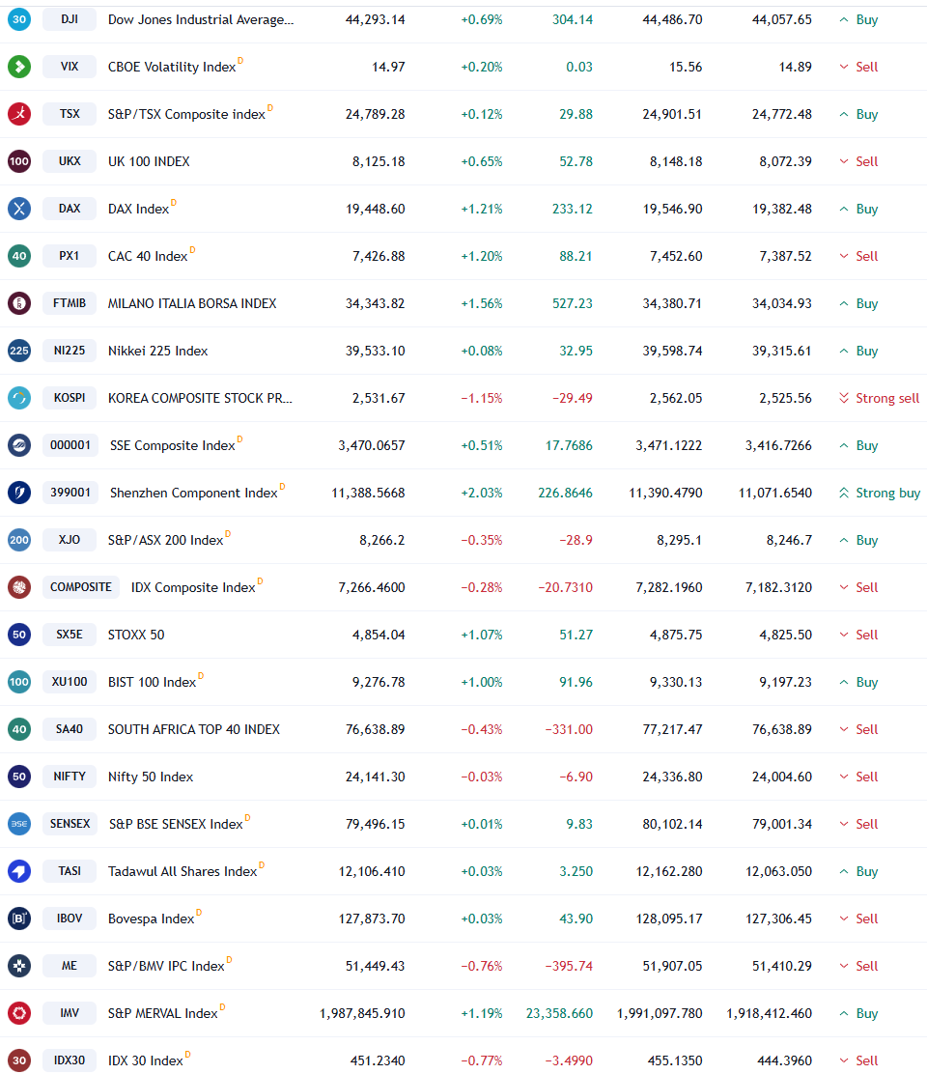This screenshot has width=927, height=1074.
Task: Open the COMPOSITE ticker badge
Action: coord(81,586)
